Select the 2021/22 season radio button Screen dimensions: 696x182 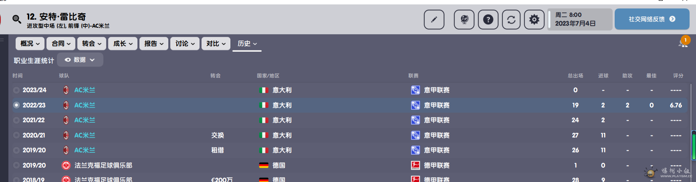pyautogui.click(x=16, y=120)
